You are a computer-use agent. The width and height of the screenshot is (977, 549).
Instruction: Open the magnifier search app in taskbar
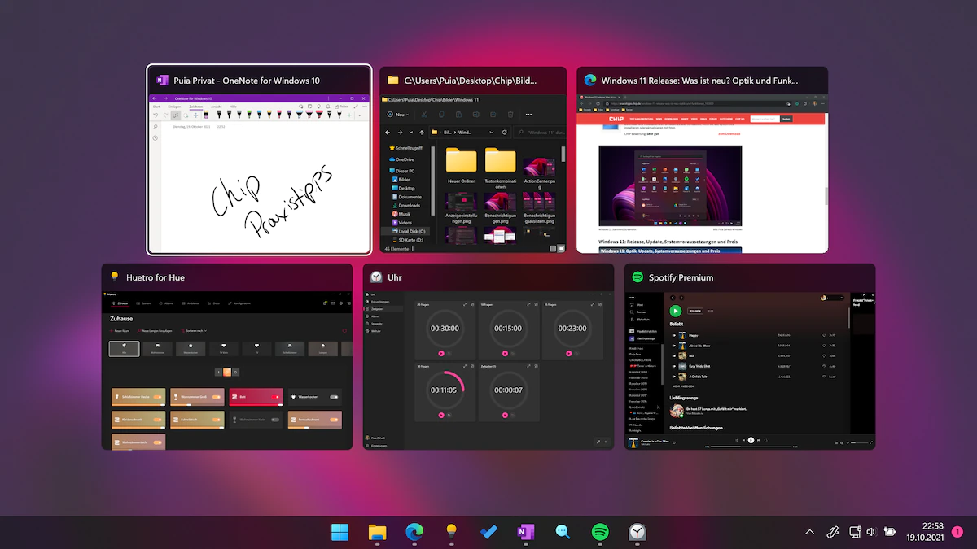(x=563, y=532)
